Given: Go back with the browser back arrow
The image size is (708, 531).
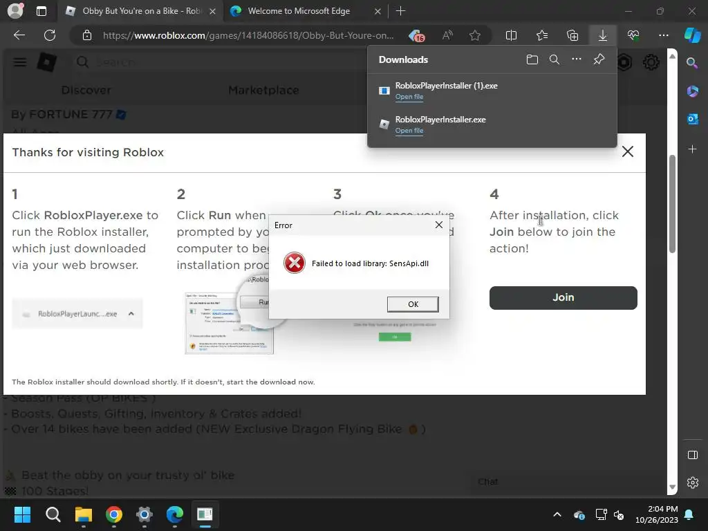Looking at the screenshot, I should [x=19, y=35].
